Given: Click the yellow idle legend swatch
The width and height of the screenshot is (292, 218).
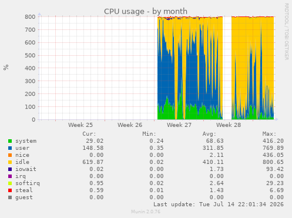Looking at the screenshot, I should [x=10, y=162].
